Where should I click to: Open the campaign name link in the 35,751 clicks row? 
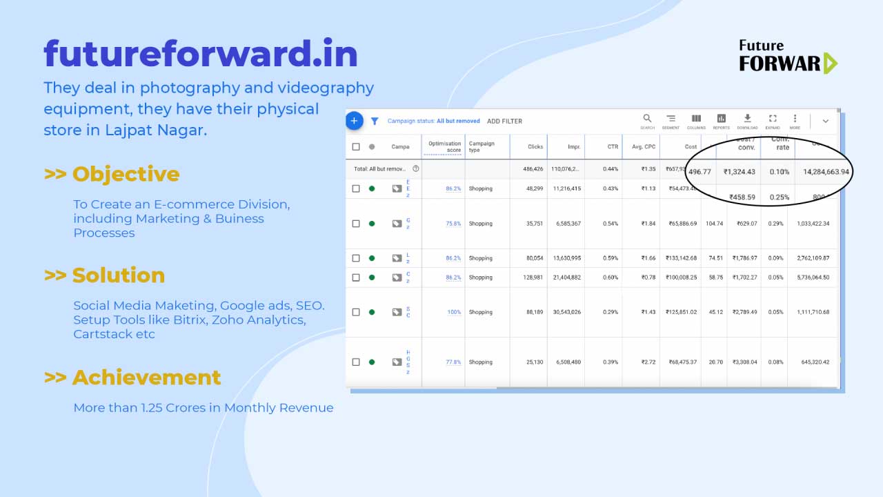point(408,224)
